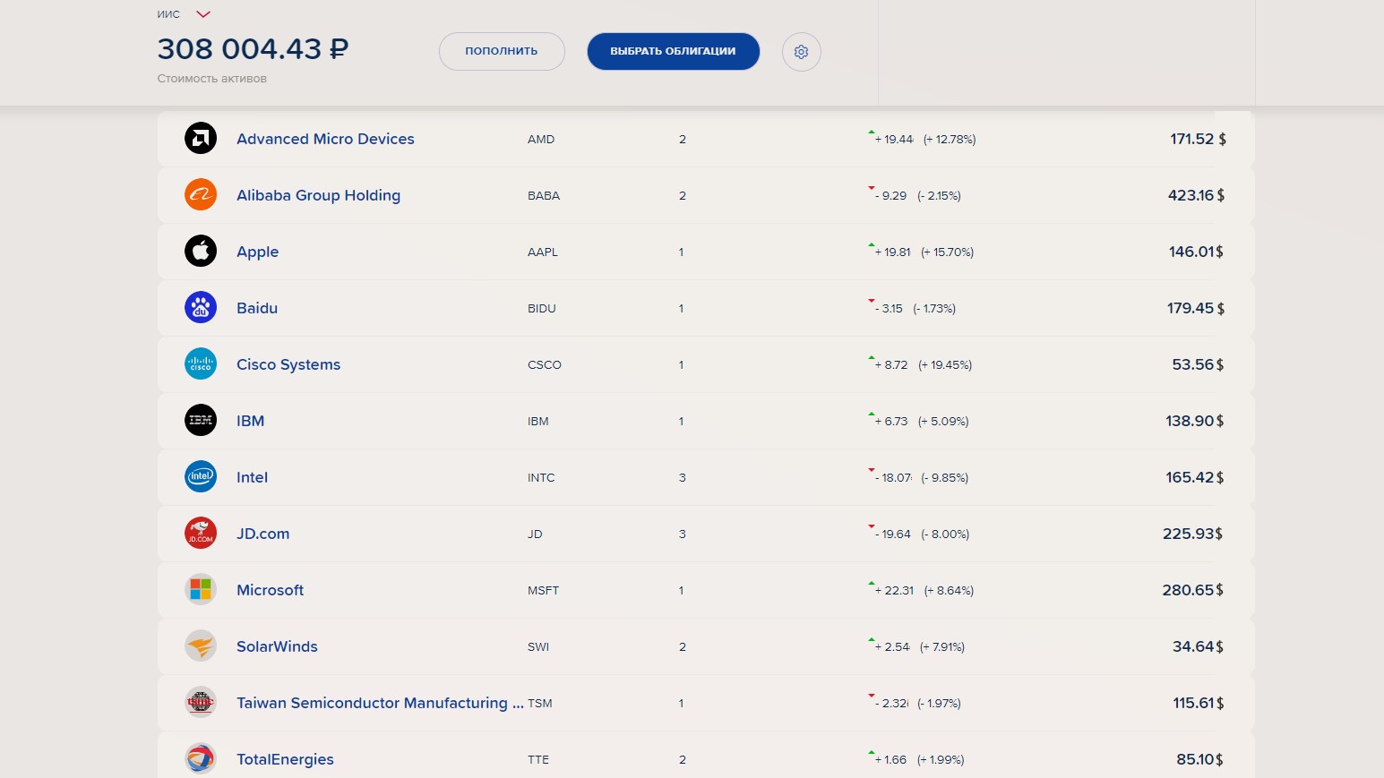Click the Пополнить button
Screen dimensions: 1384x778
[x=502, y=51]
